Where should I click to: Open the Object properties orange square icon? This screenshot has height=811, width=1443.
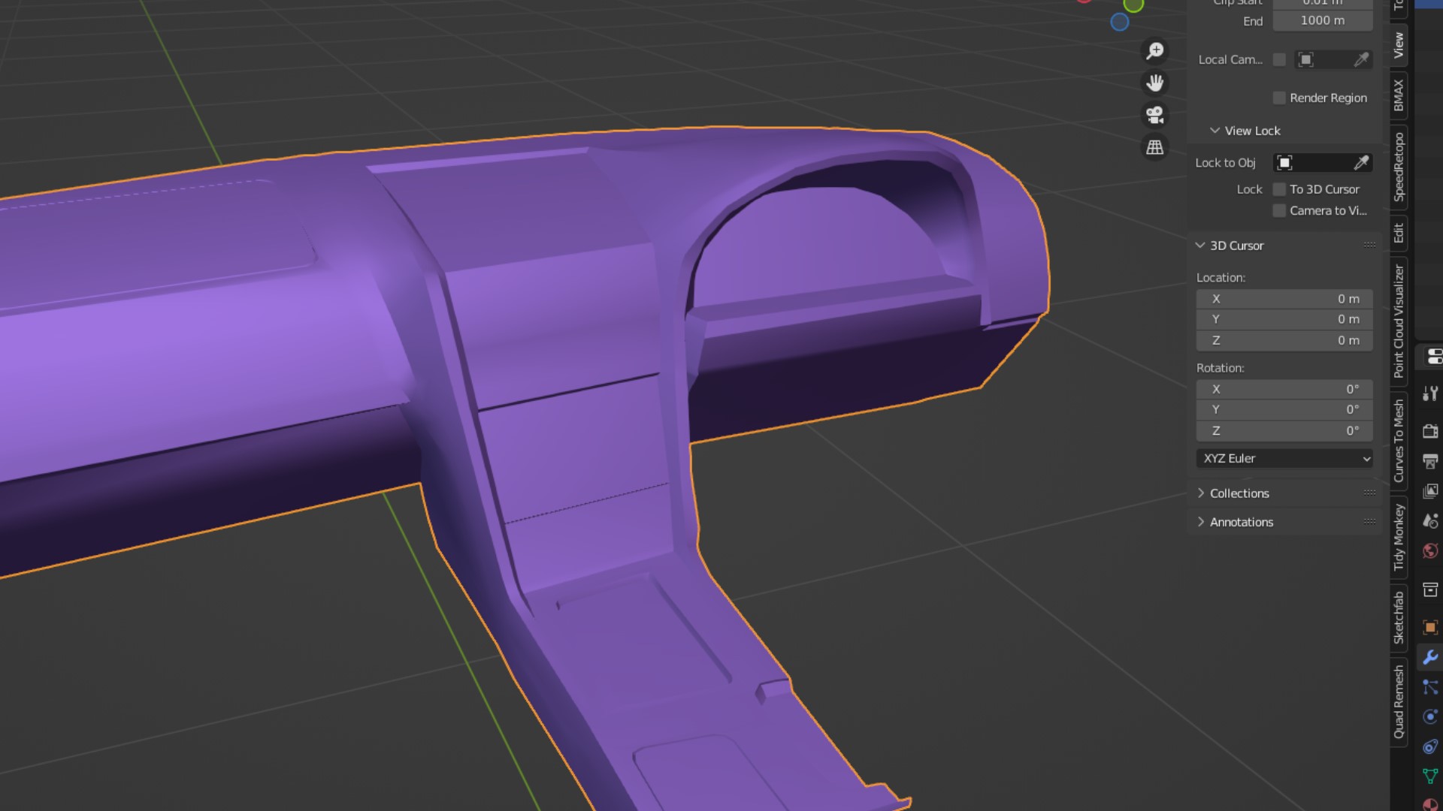(x=1430, y=627)
